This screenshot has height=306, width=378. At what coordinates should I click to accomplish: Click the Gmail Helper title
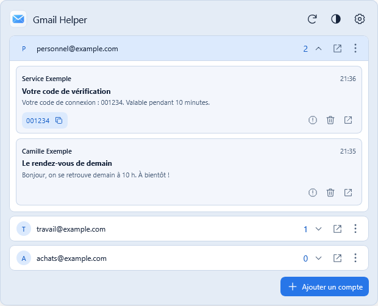click(x=60, y=20)
